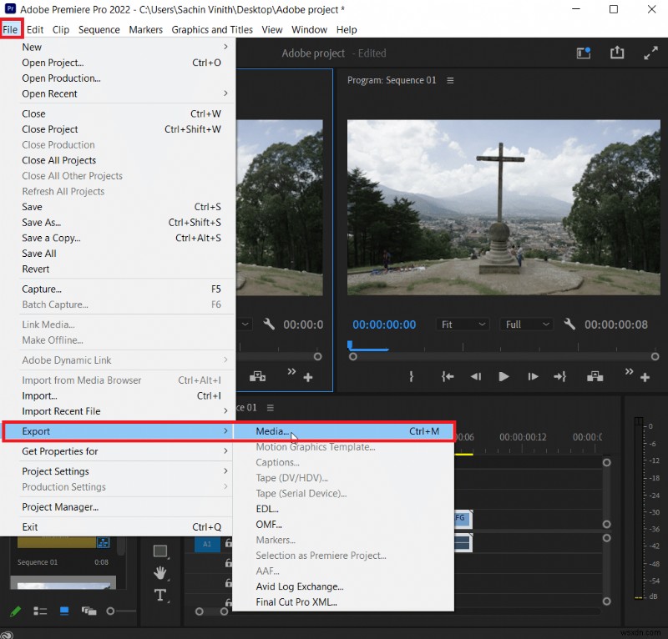Image resolution: width=668 pixels, height=639 pixels.
Task: Select the Rectangle tool
Action: tap(160, 551)
